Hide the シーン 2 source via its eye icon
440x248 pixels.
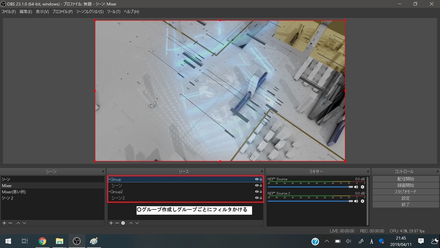point(257,198)
